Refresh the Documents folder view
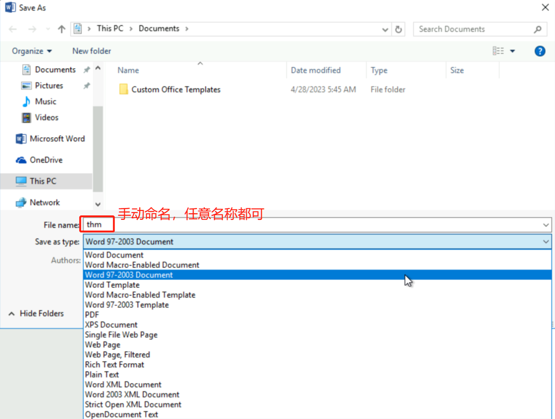Screen dimensions: 555x419 pyautogui.click(x=398, y=29)
